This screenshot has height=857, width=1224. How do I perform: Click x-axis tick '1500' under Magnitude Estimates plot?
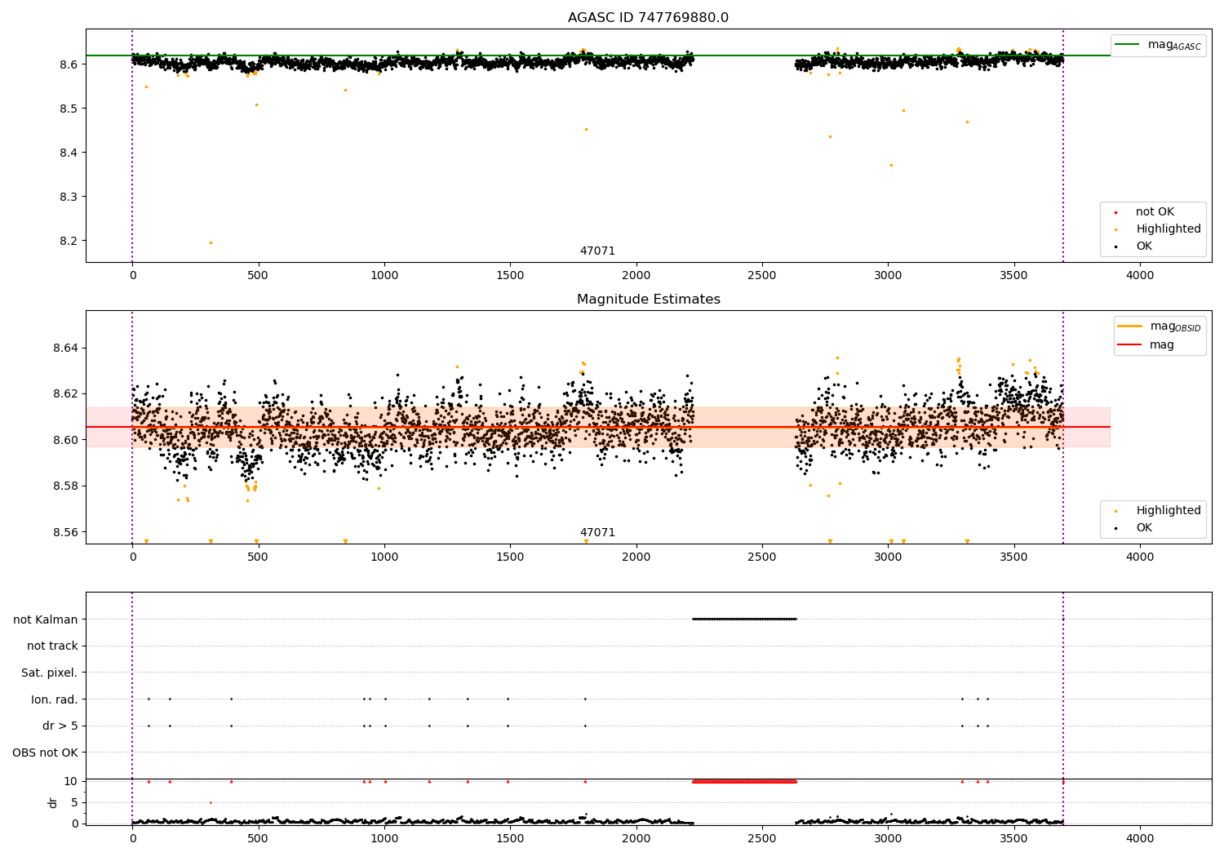point(510,557)
